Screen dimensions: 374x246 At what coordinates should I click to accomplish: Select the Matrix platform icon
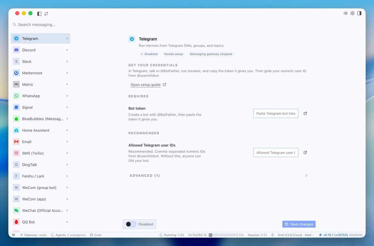pyautogui.click(x=16, y=84)
